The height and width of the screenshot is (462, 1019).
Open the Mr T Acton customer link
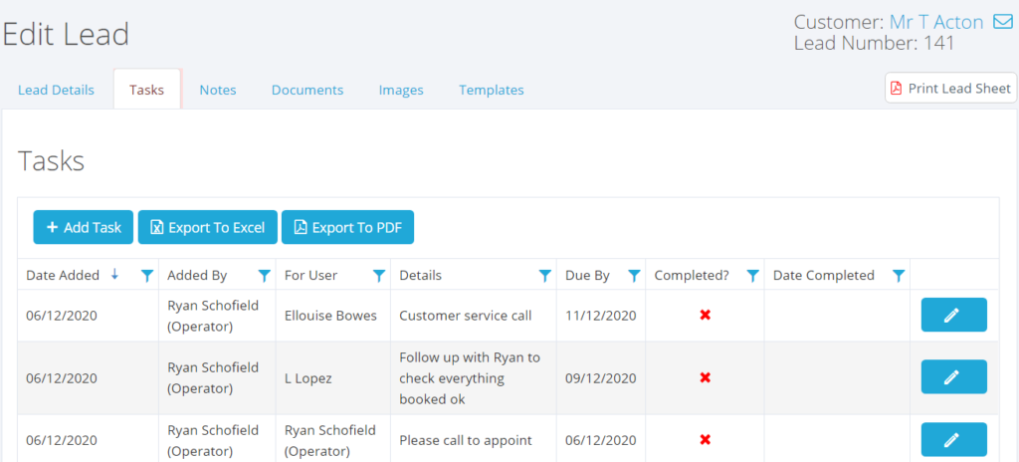pyautogui.click(x=935, y=21)
